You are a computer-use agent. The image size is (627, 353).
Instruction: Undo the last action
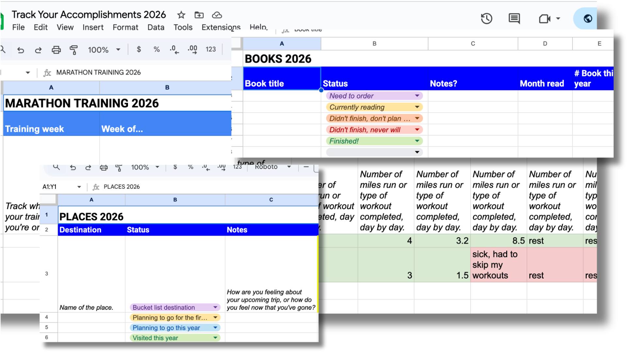tap(21, 50)
